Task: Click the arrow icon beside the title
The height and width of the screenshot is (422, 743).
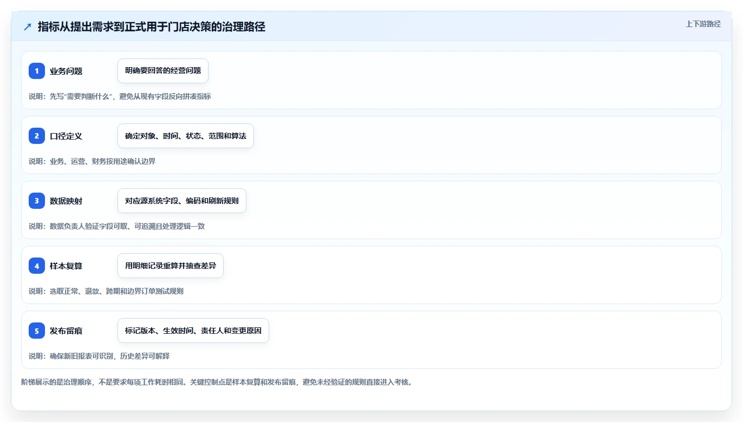Action: 28,27
